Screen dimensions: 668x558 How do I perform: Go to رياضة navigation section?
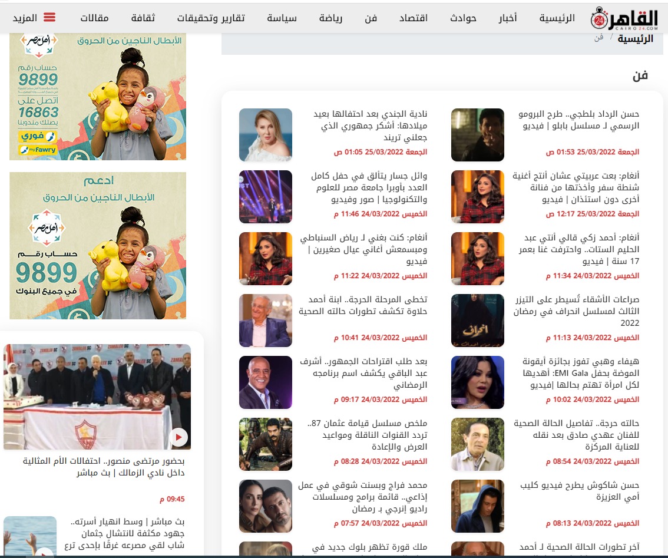330,18
